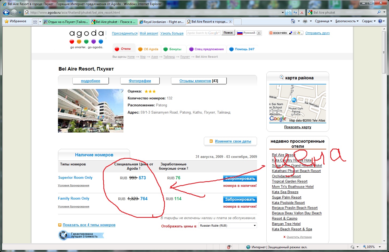Screen dimensions: 389x252
Task: Open the recent pages history arrow
Action: pos(20,12)
